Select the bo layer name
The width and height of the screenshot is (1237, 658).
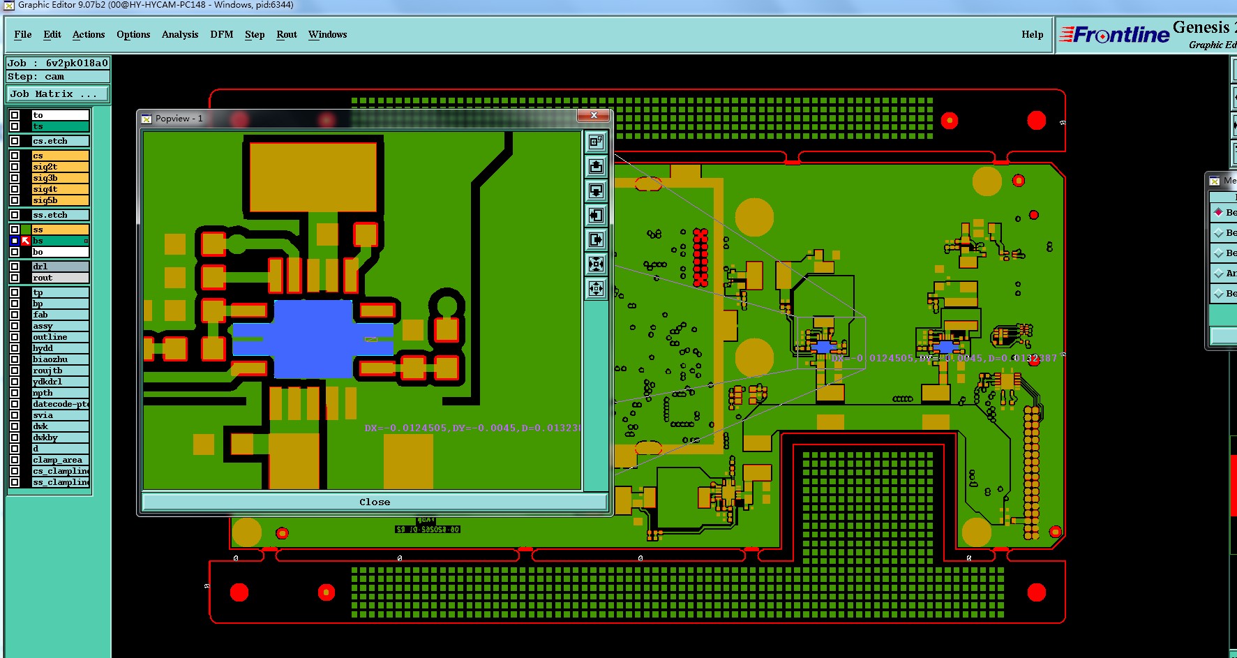coord(61,252)
